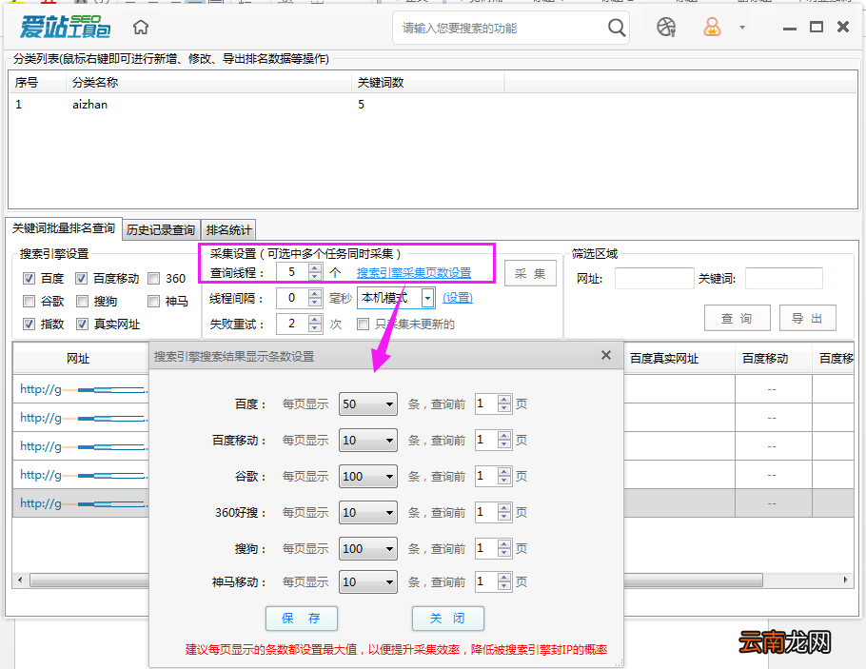Focus the 网址 filter input field

pyautogui.click(x=654, y=279)
